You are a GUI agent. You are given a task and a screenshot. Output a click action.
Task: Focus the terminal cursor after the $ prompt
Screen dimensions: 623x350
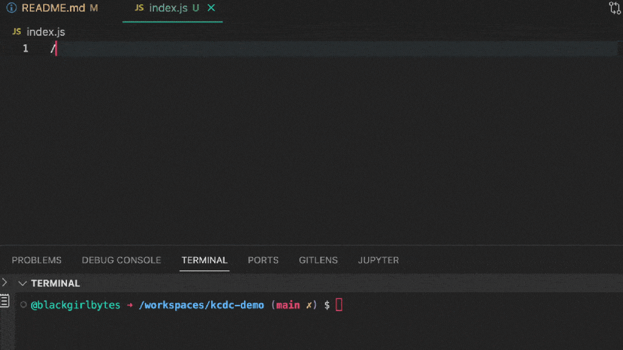point(339,305)
